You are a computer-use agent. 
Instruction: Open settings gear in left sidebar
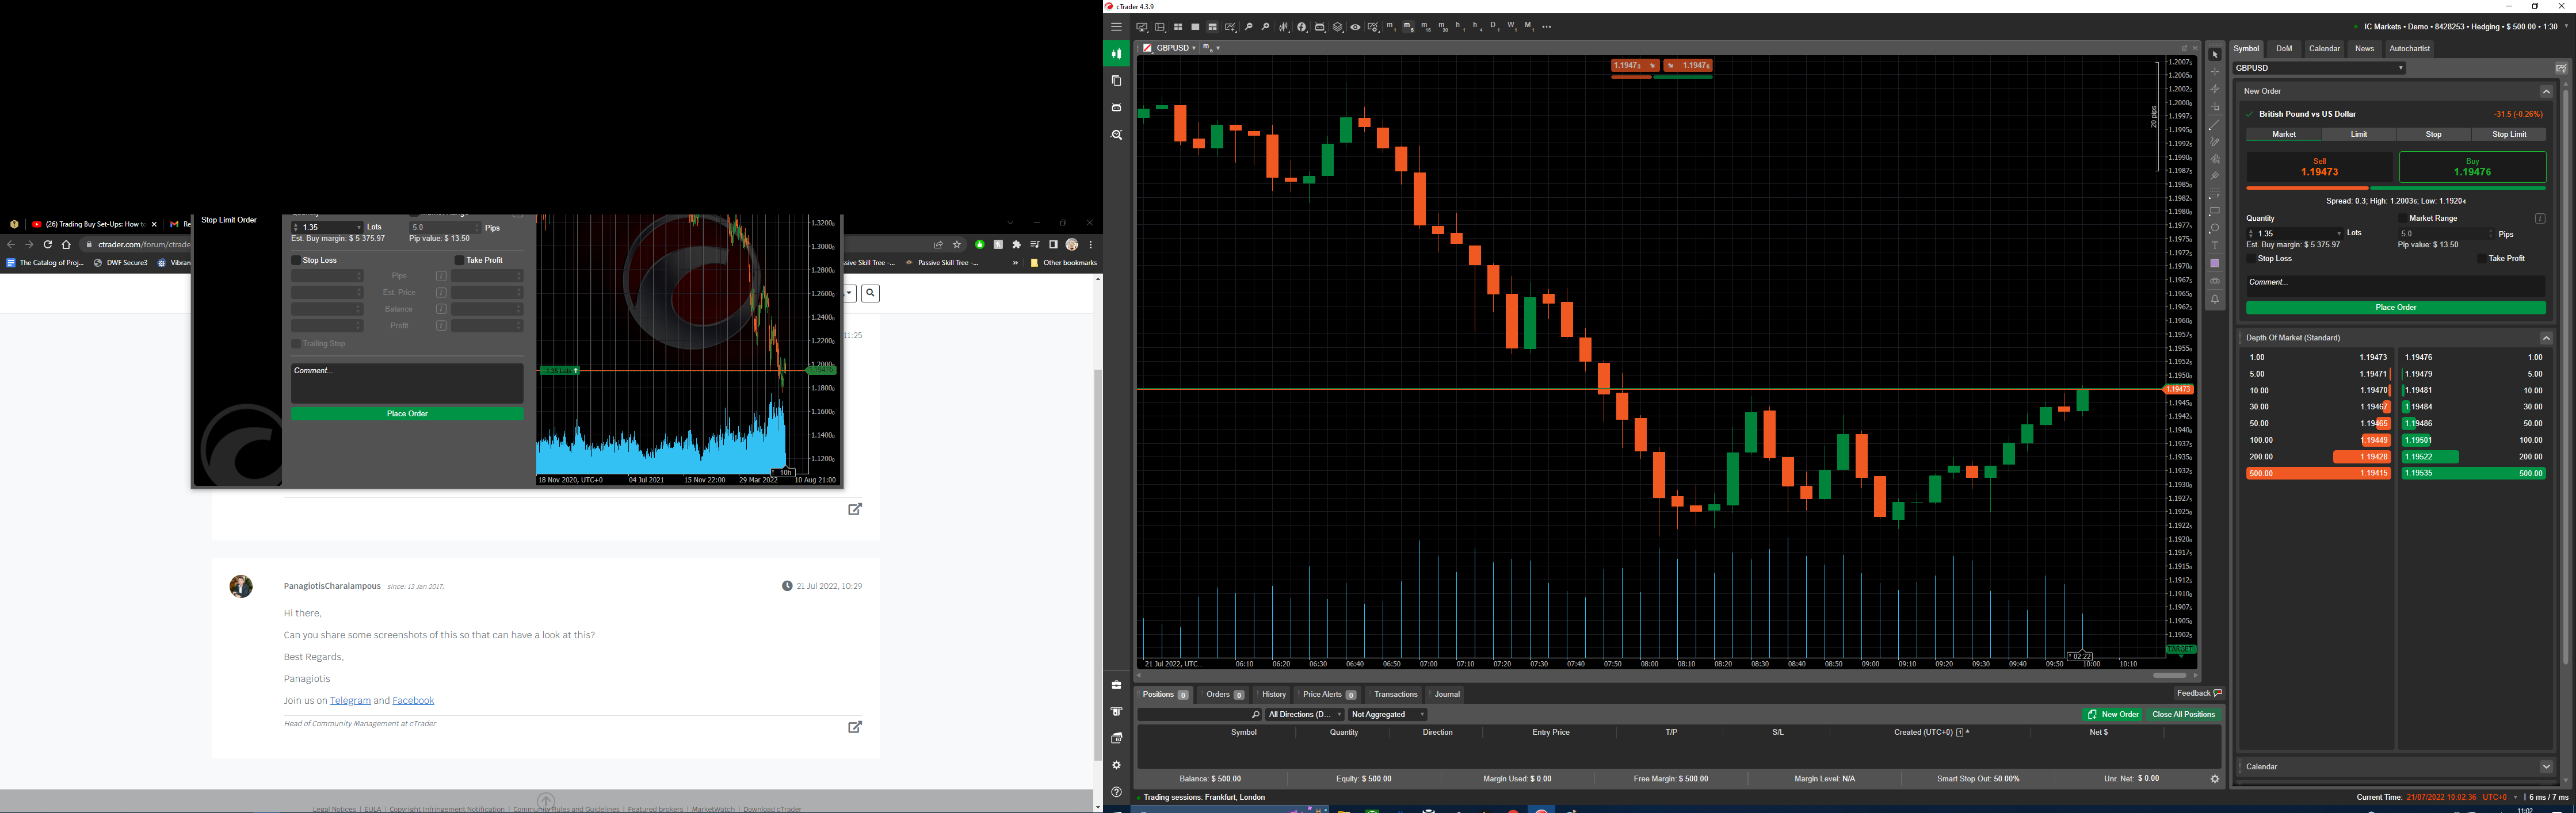pyautogui.click(x=1117, y=765)
